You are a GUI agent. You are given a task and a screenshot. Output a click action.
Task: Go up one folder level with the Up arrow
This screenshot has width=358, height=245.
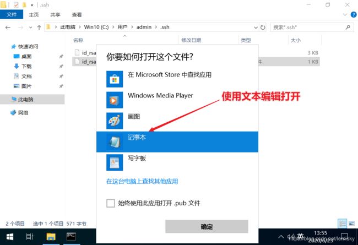tap(39, 28)
